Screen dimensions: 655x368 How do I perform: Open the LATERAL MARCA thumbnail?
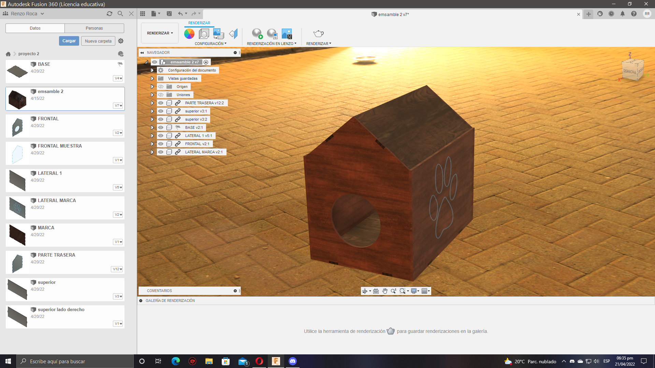[x=17, y=208]
